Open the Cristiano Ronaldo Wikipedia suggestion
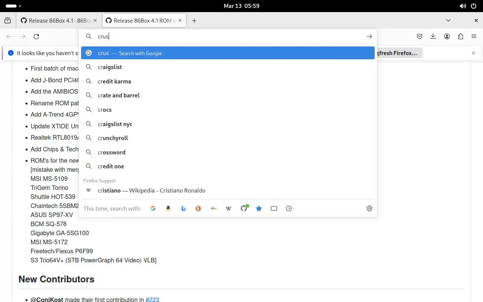Viewport: 483px width, 302px height. pos(228,190)
